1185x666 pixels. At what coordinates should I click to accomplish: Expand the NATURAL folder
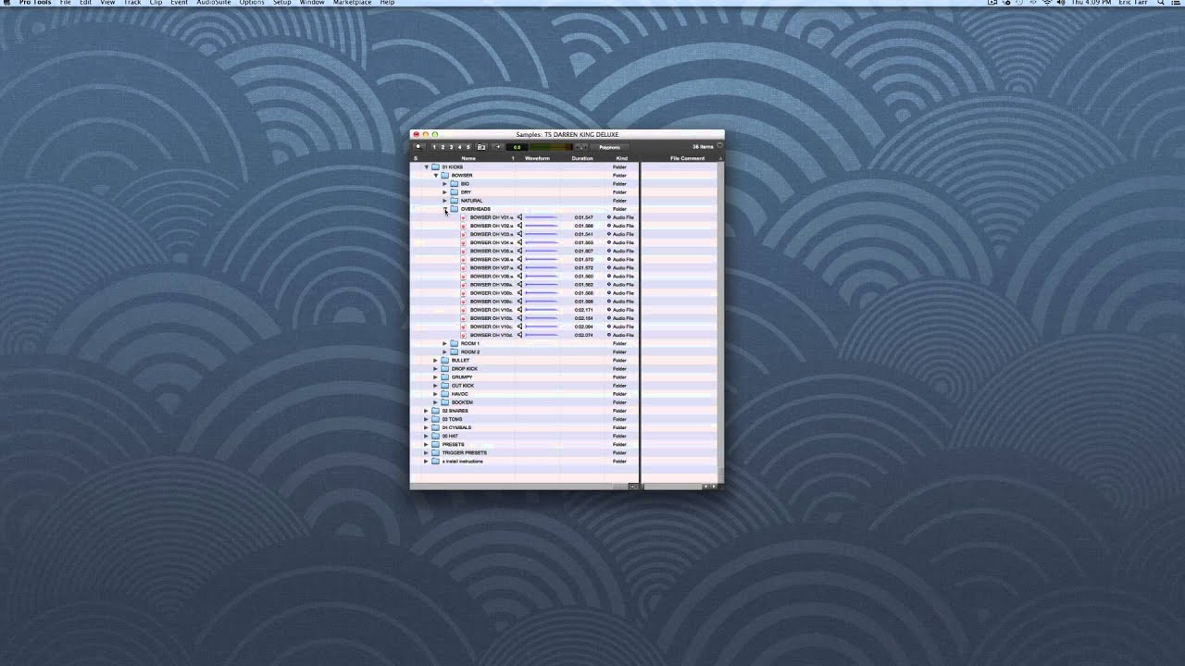click(444, 201)
